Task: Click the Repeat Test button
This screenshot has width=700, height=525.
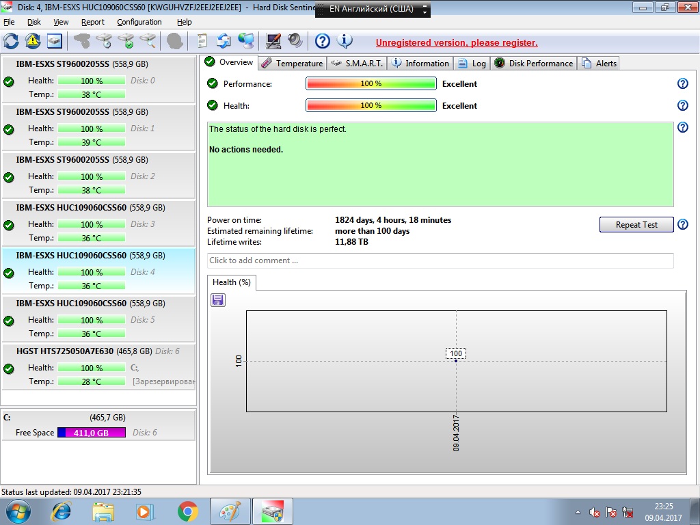Action: pyautogui.click(x=636, y=224)
